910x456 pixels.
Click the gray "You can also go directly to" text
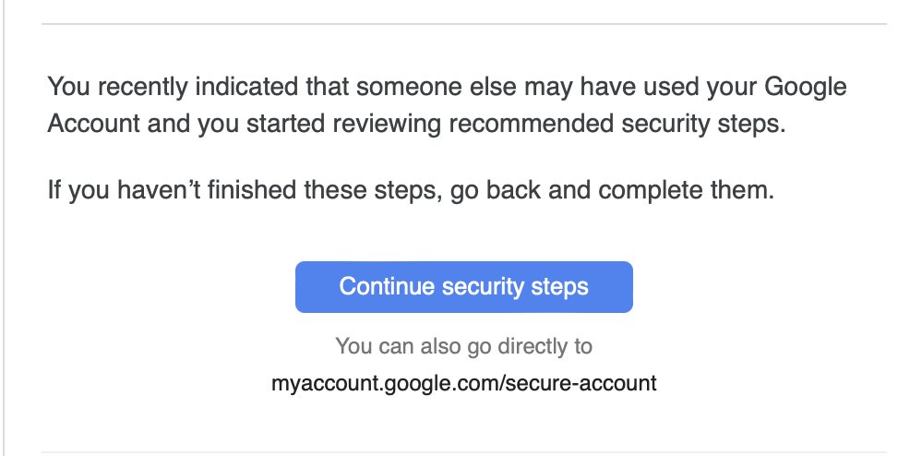(463, 346)
